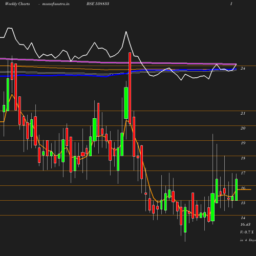Click price axis label 14
The image size is (256, 256).
pos(243,218)
